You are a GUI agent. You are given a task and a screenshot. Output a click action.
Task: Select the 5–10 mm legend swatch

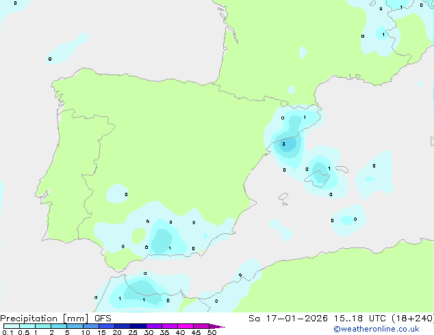click(75, 326)
